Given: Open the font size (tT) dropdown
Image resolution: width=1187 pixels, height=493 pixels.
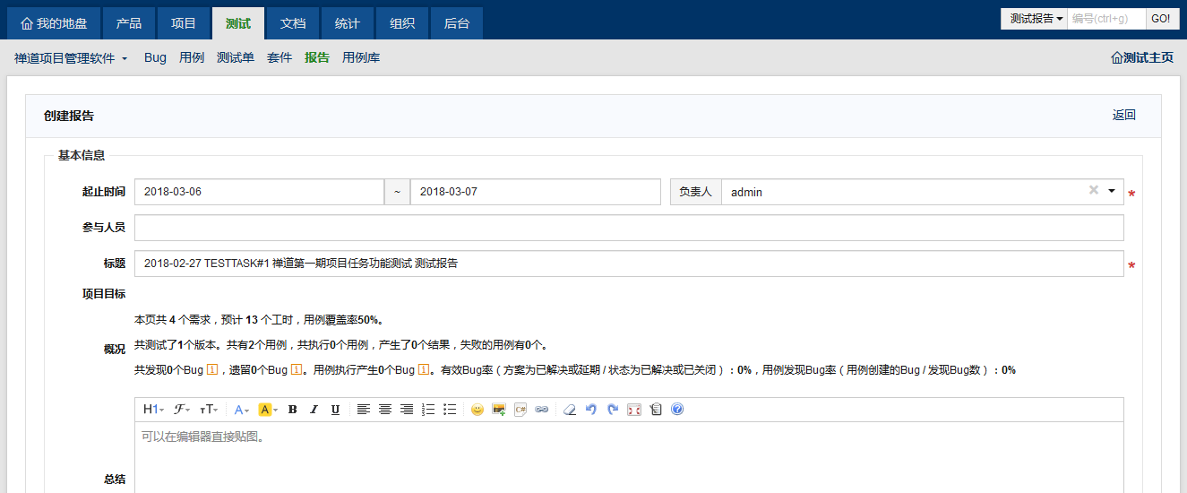Looking at the screenshot, I should point(208,410).
